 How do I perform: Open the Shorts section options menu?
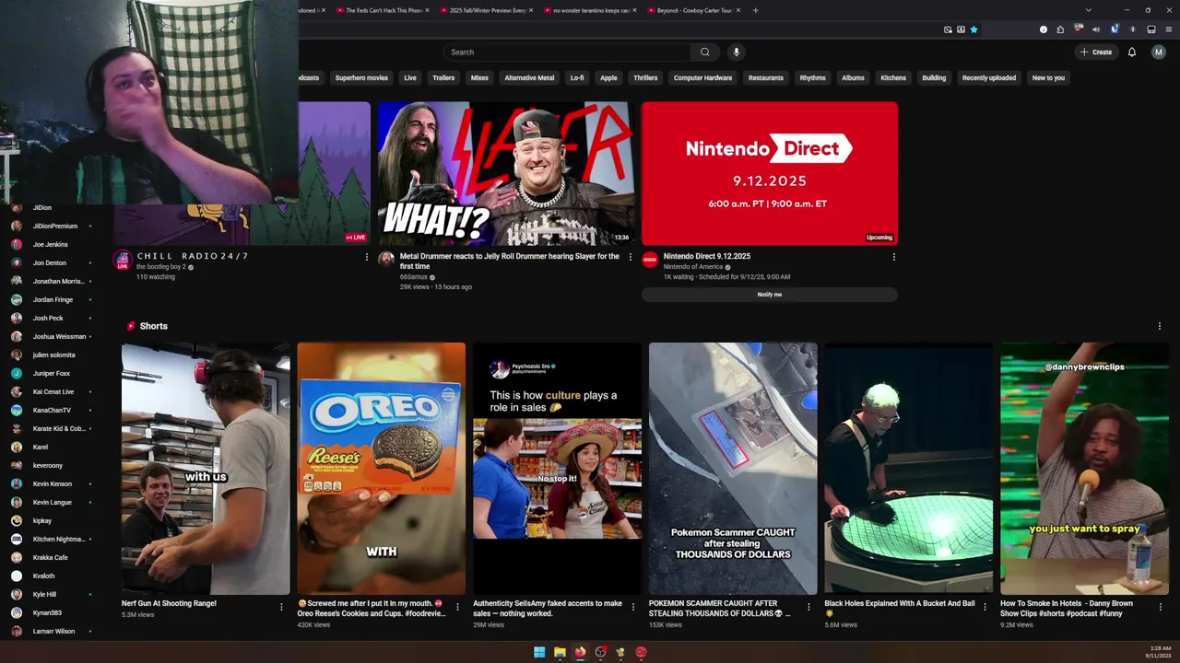[x=1160, y=326]
